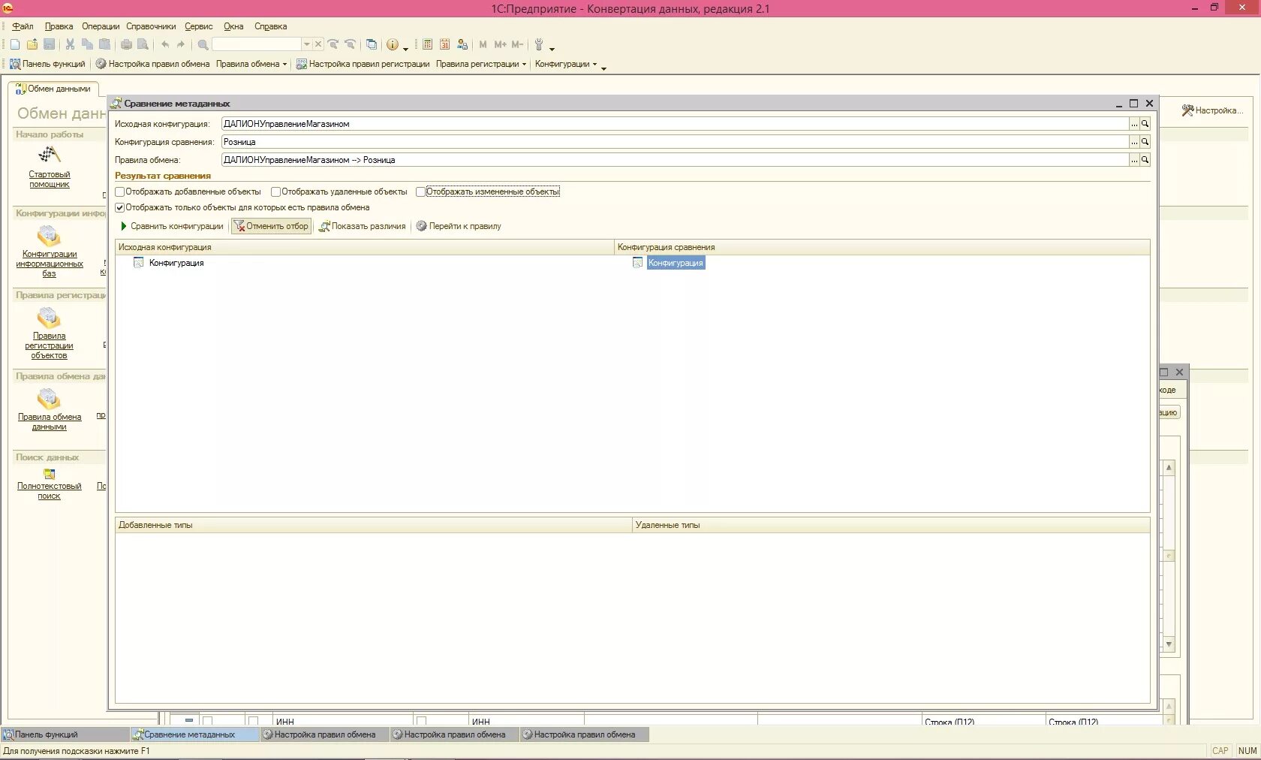Click Панель функций toolbar button
This screenshot has height=760, width=1261.
coord(47,64)
